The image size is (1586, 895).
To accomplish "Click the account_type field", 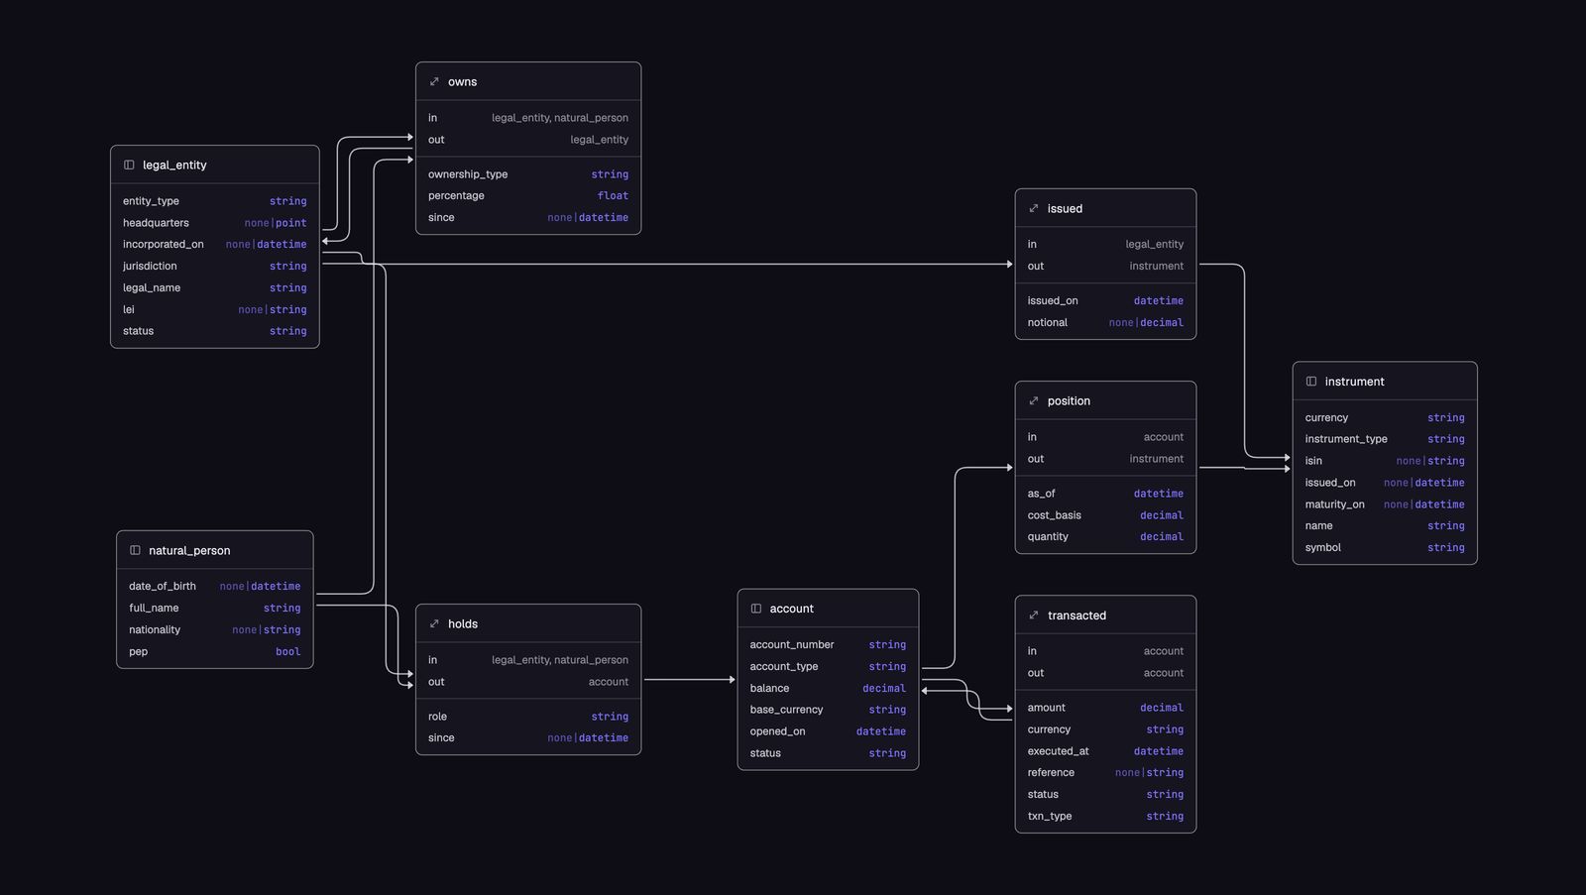I will coord(828,666).
